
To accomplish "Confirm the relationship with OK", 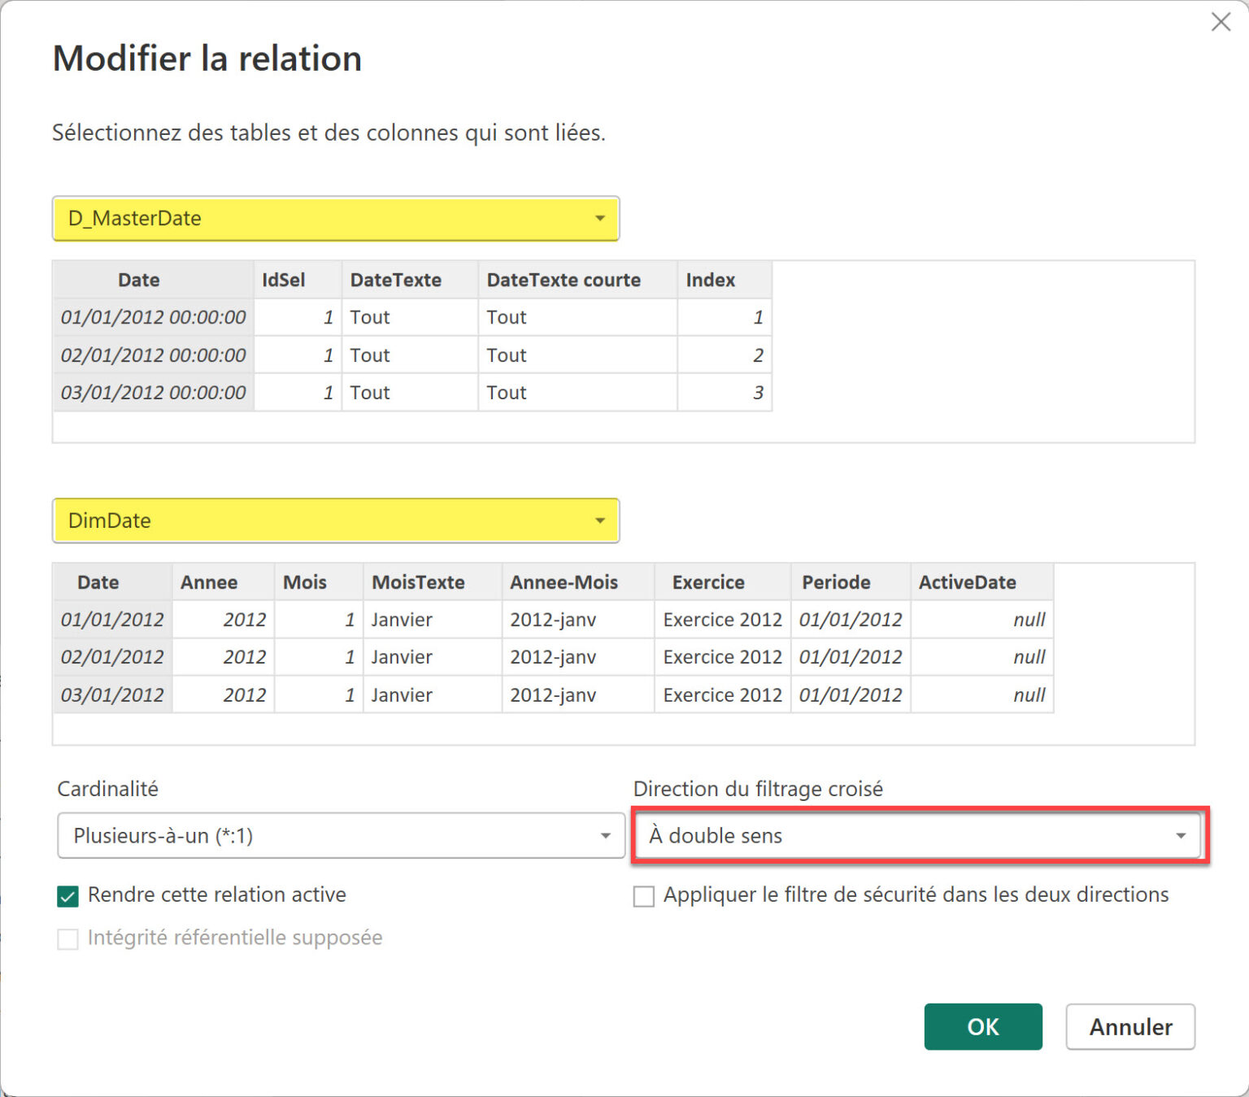I will [x=983, y=1027].
